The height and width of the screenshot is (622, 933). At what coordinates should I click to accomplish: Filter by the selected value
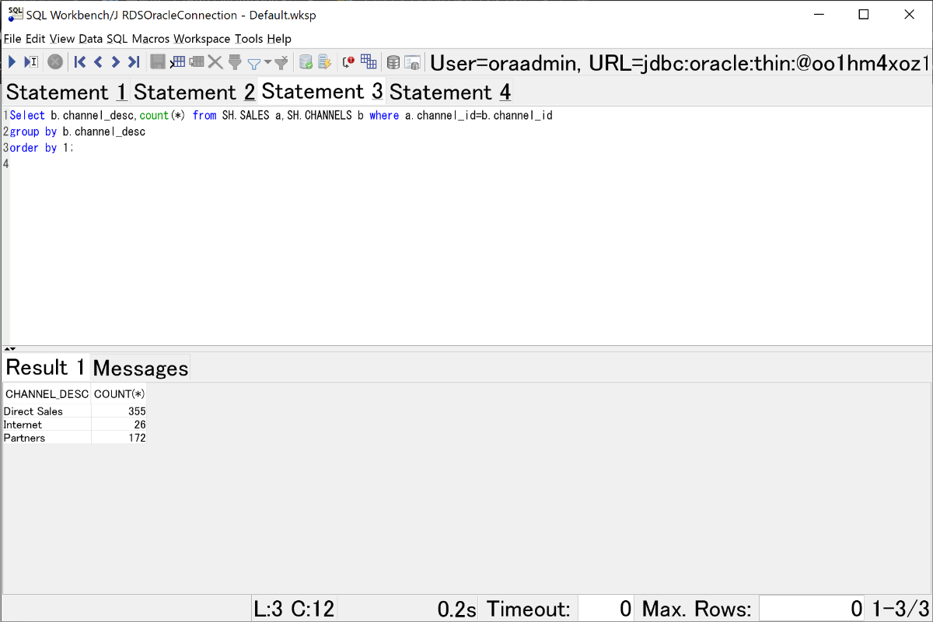tap(235, 62)
